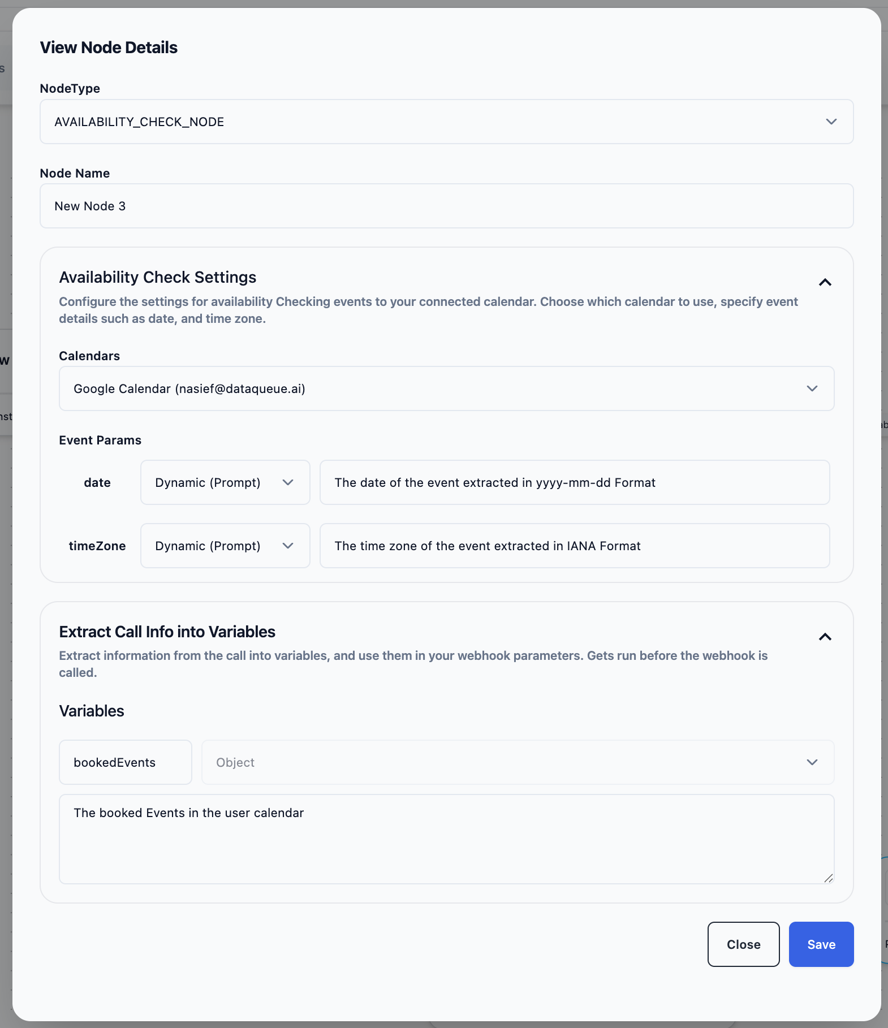Collapse the Extract Call Info section chevron

(x=825, y=637)
